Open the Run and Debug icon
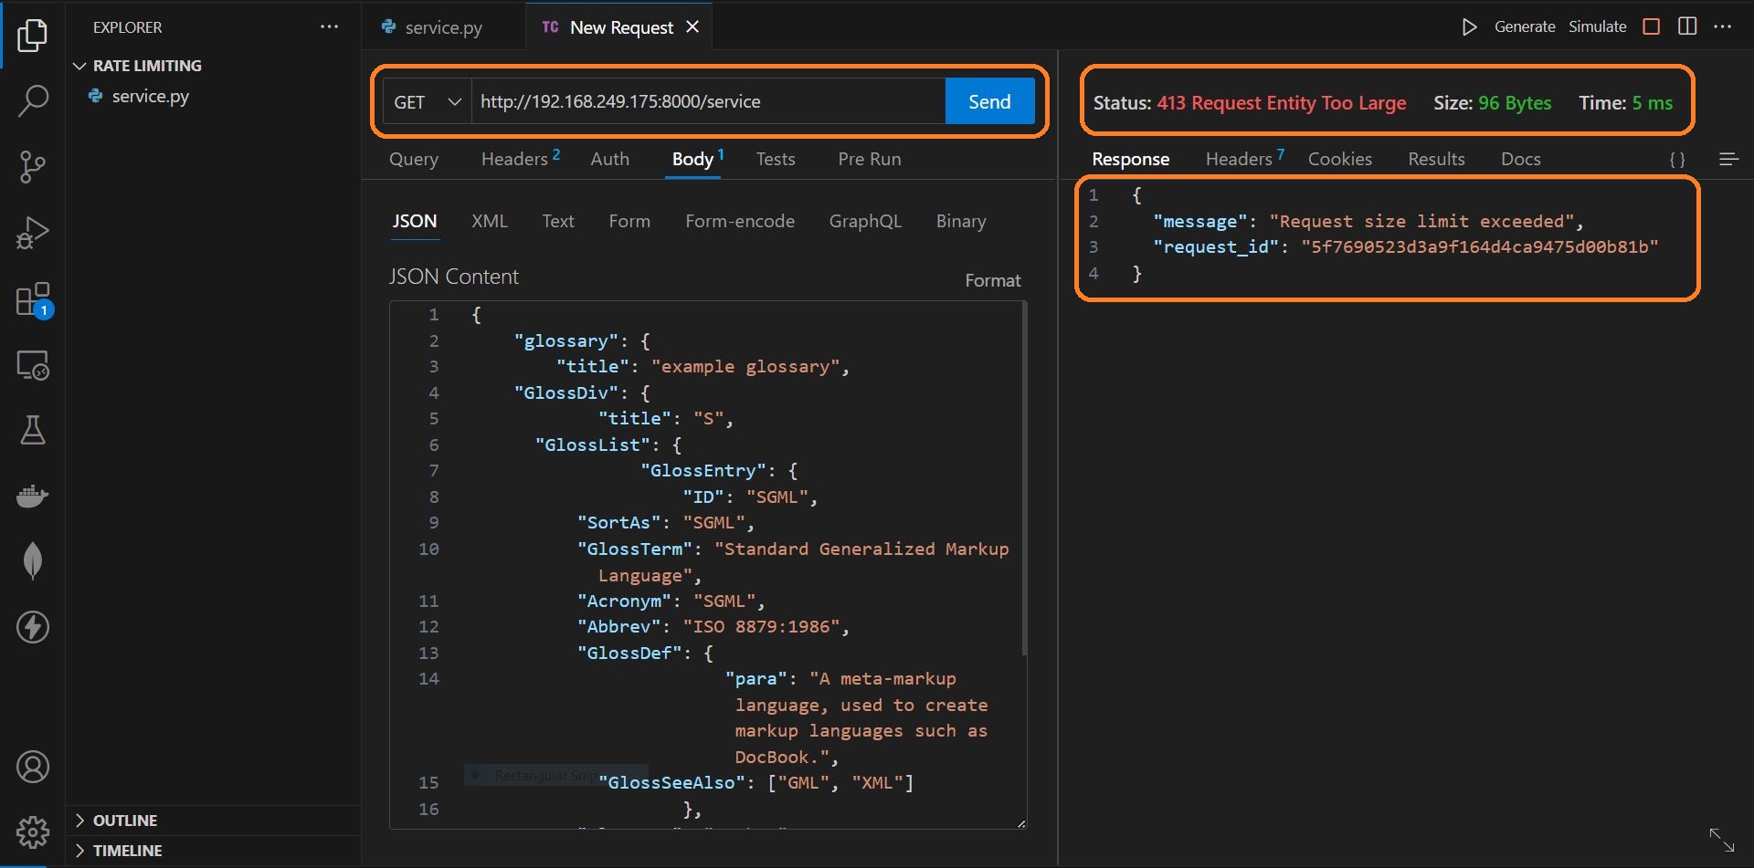The width and height of the screenshot is (1754, 868). click(33, 233)
